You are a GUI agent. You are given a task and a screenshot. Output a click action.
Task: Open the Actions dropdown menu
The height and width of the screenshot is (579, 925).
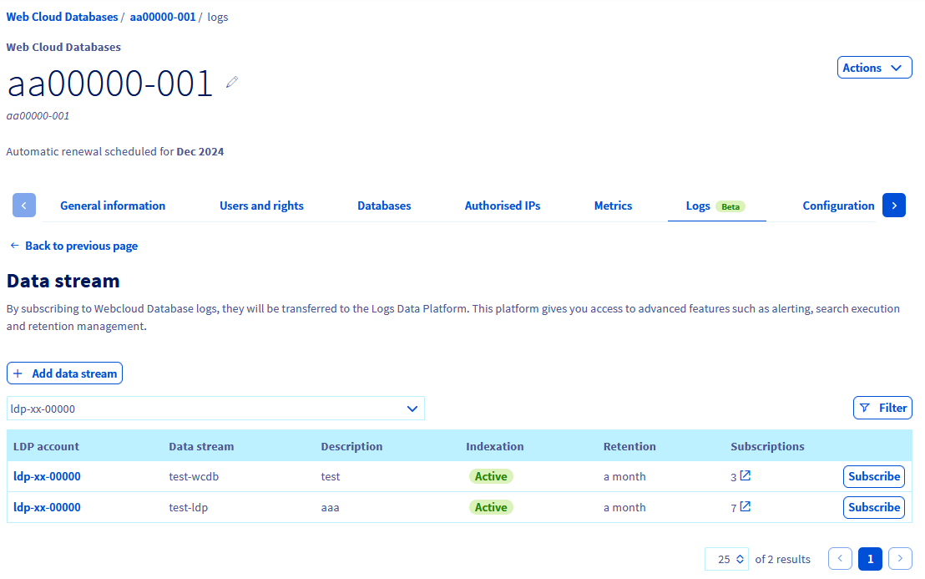[874, 67]
